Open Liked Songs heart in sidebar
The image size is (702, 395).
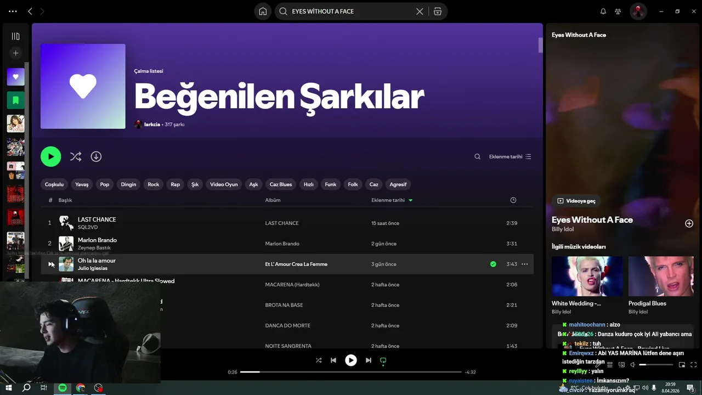pyautogui.click(x=15, y=77)
